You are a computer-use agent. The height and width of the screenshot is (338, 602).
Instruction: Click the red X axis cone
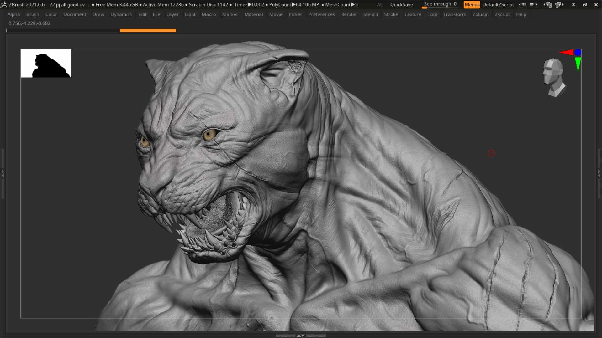(567, 52)
